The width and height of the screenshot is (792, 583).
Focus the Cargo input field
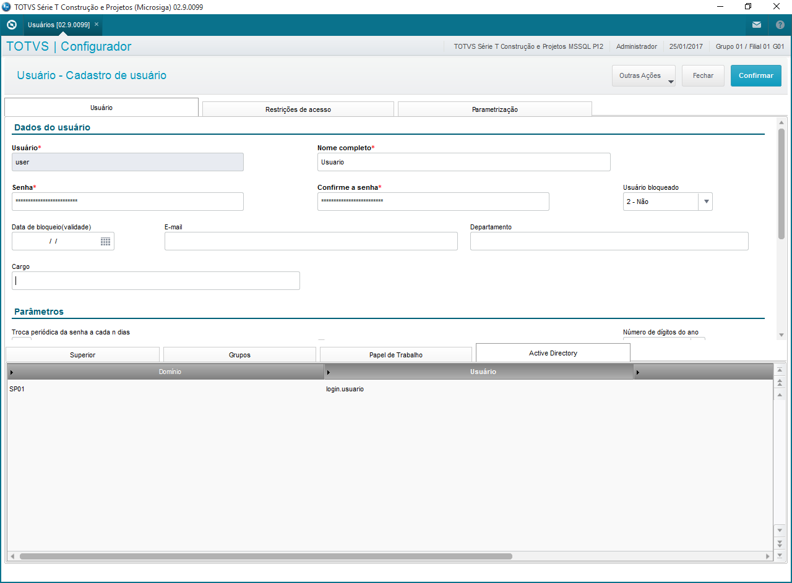click(x=156, y=281)
